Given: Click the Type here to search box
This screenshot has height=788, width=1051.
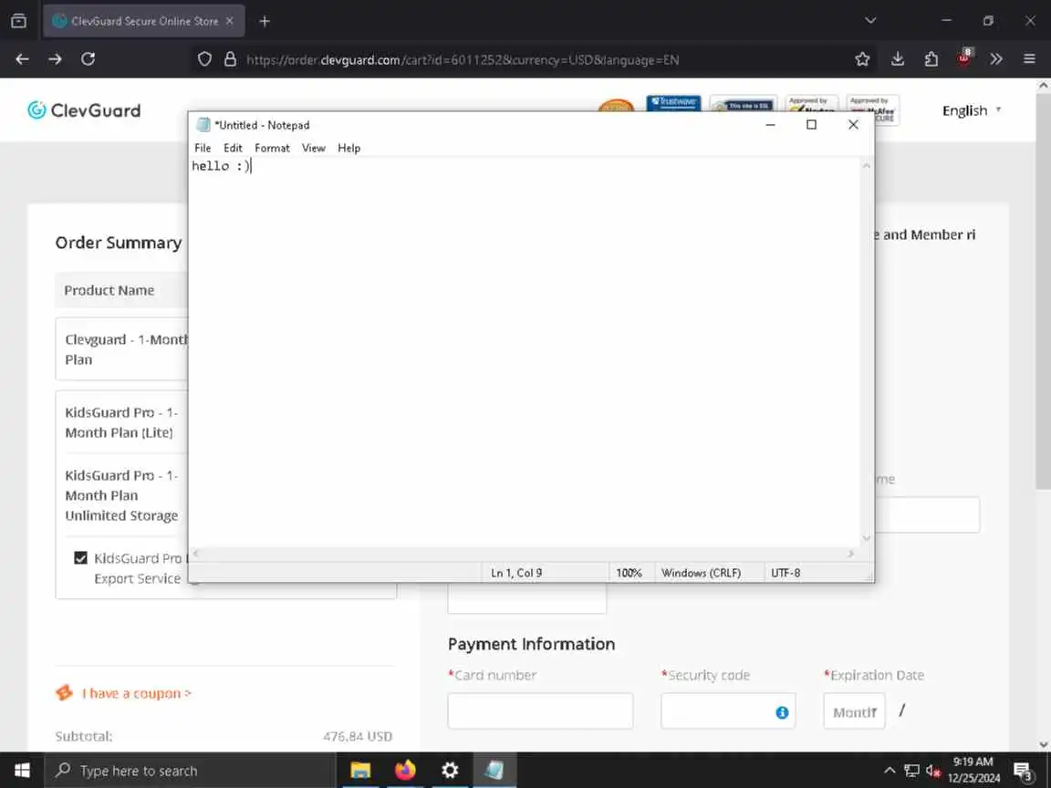Looking at the screenshot, I should pyautogui.click(x=189, y=771).
